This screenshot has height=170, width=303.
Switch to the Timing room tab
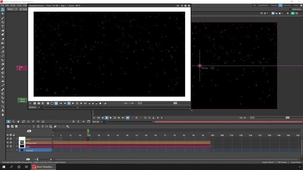(274, 5)
